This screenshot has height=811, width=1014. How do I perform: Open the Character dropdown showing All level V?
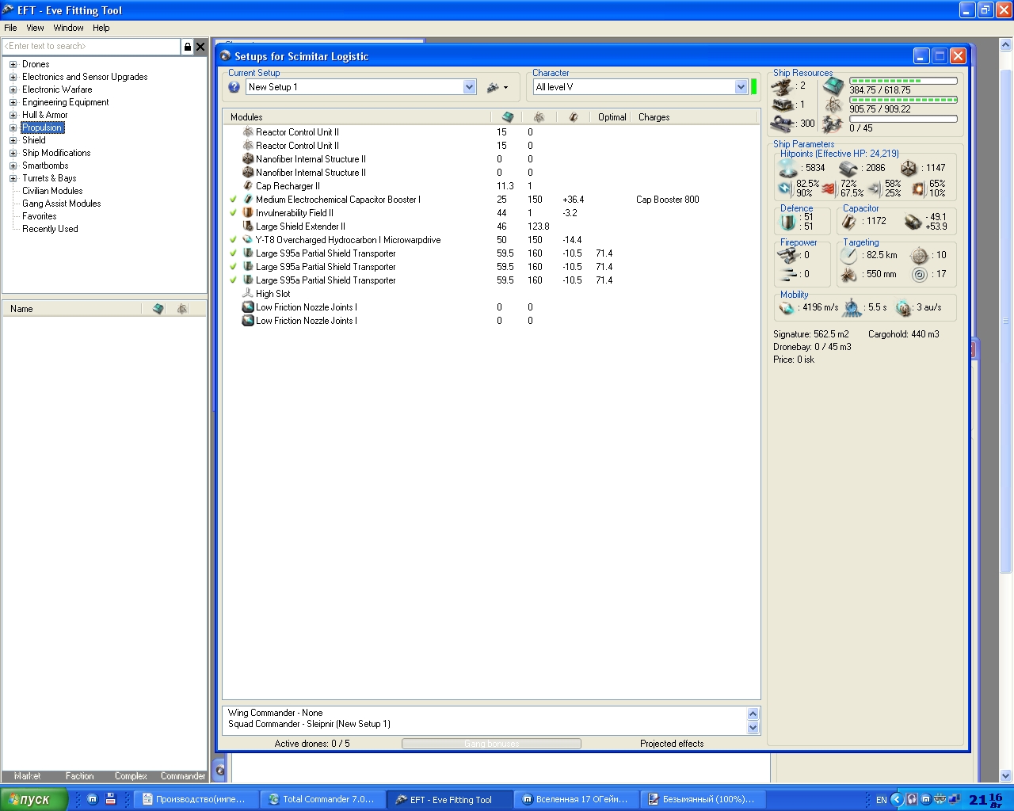point(741,87)
